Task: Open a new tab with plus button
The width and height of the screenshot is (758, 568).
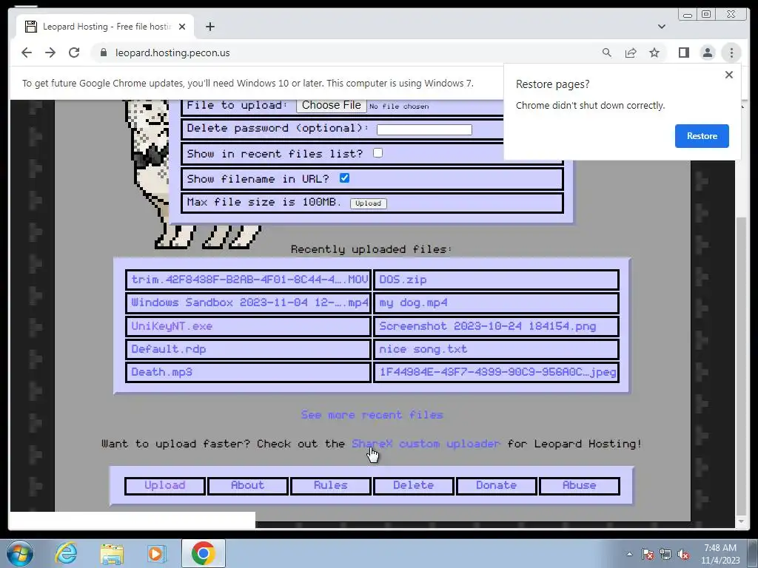Action: click(x=209, y=27)
